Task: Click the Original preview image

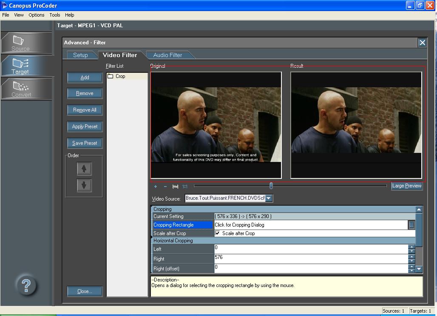Action: pos(216,125)
